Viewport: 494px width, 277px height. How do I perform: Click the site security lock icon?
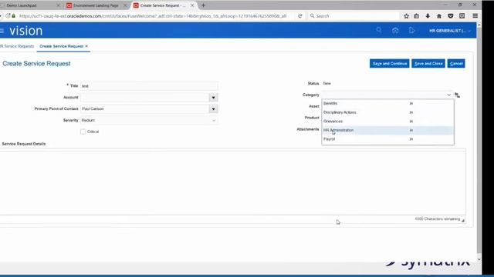point(14,16)
